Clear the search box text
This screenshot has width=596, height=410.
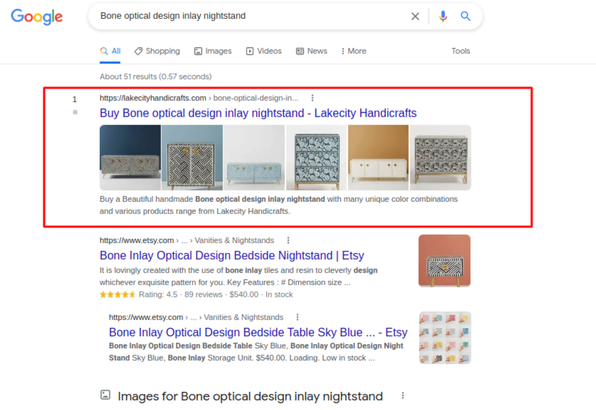415,16
